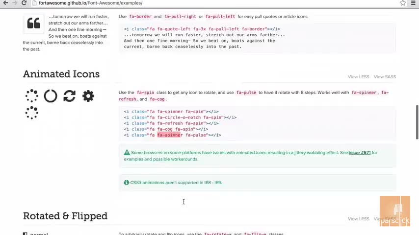The height and width of the screenshot is (235, 419).
Task: Bookmark page with star icon
Action: tap(403, 3)
